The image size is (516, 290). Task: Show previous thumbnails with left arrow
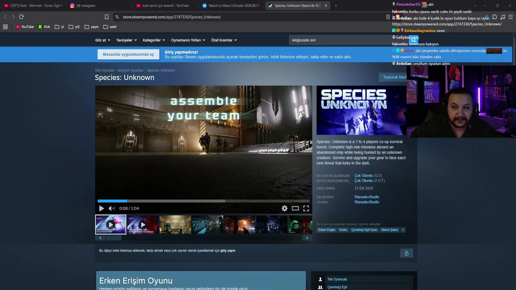[100, 238]
